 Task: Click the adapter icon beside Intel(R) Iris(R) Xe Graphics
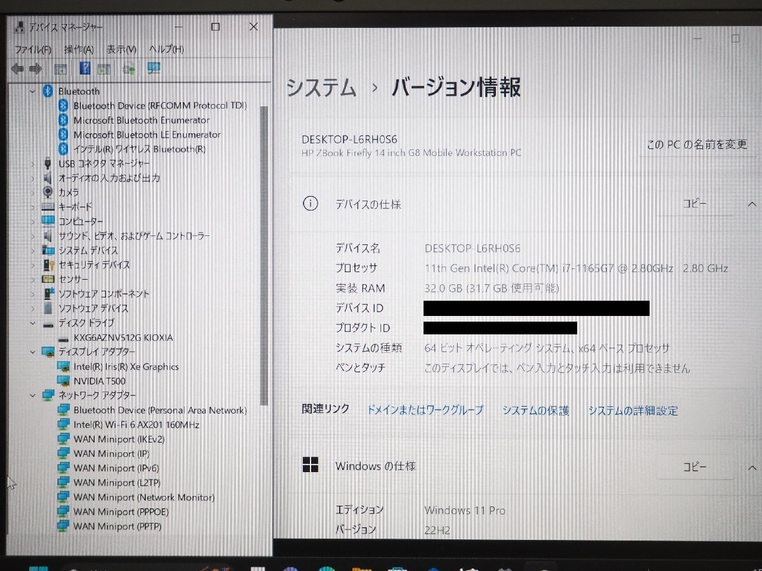point(63,367)
